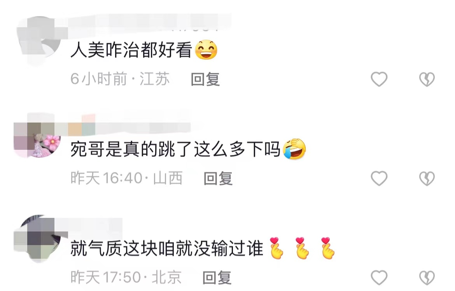455x291 pixels.
Task: Like the comment "人美咋治都好看"
Action: click(379, 79)
